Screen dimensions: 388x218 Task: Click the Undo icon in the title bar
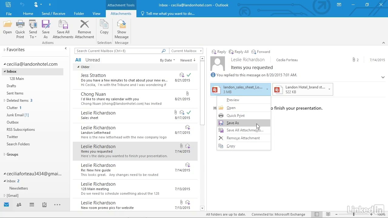click(22, 5)
